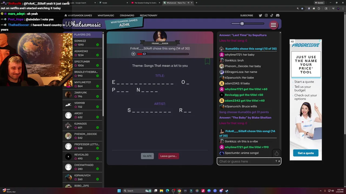Click the PROGRESSIVE ad logo
This screenshot has width=346, height=194.
(306, 45)
